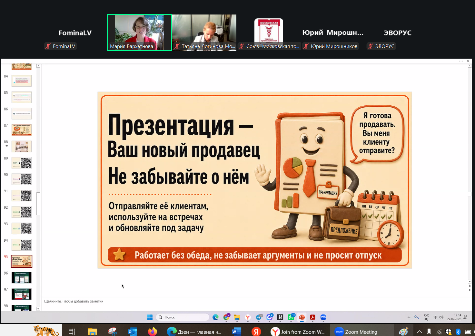Open three-dots options above slide area
The width and height of the screenshot is (475, 336).
point(461,61)
